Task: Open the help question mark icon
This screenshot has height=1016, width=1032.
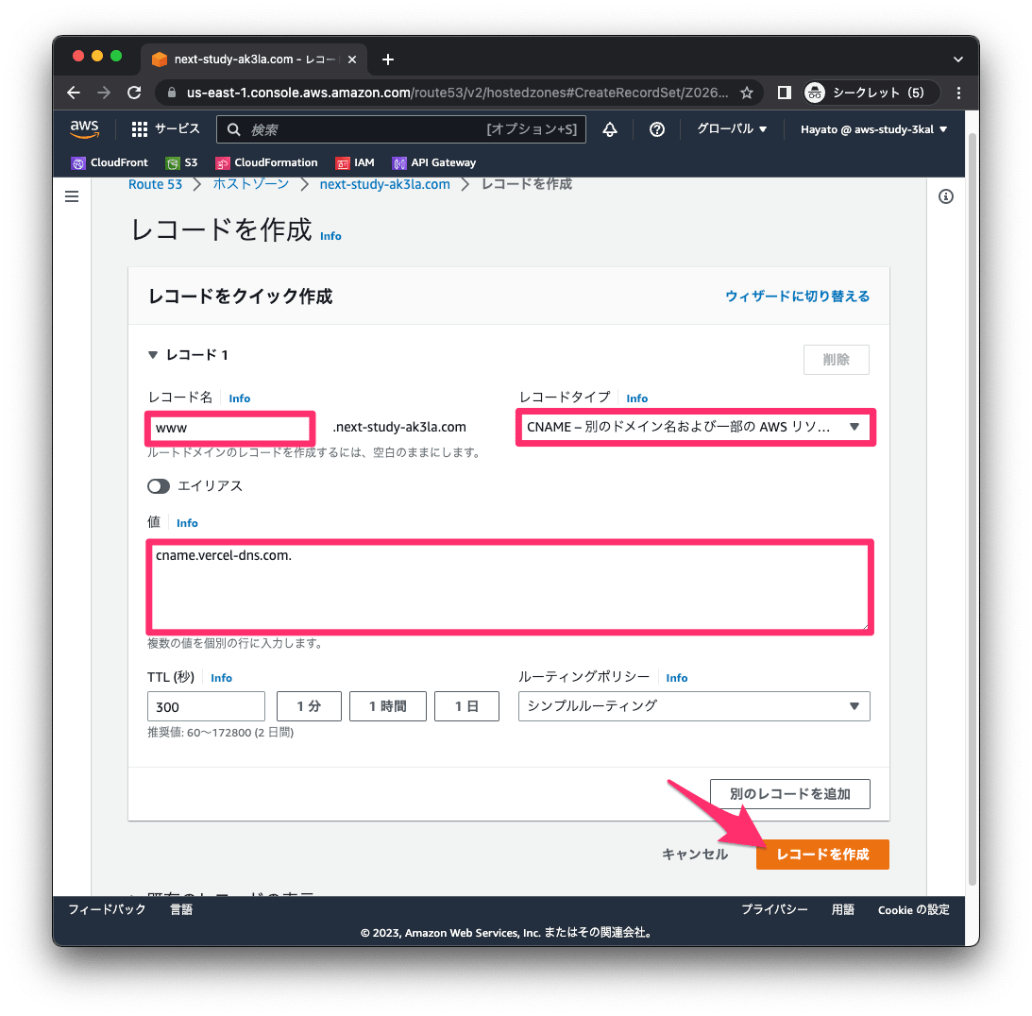Action: [657, 129]
